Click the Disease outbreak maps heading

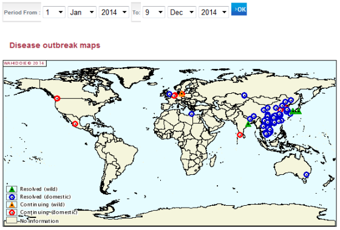coord(55,45)
